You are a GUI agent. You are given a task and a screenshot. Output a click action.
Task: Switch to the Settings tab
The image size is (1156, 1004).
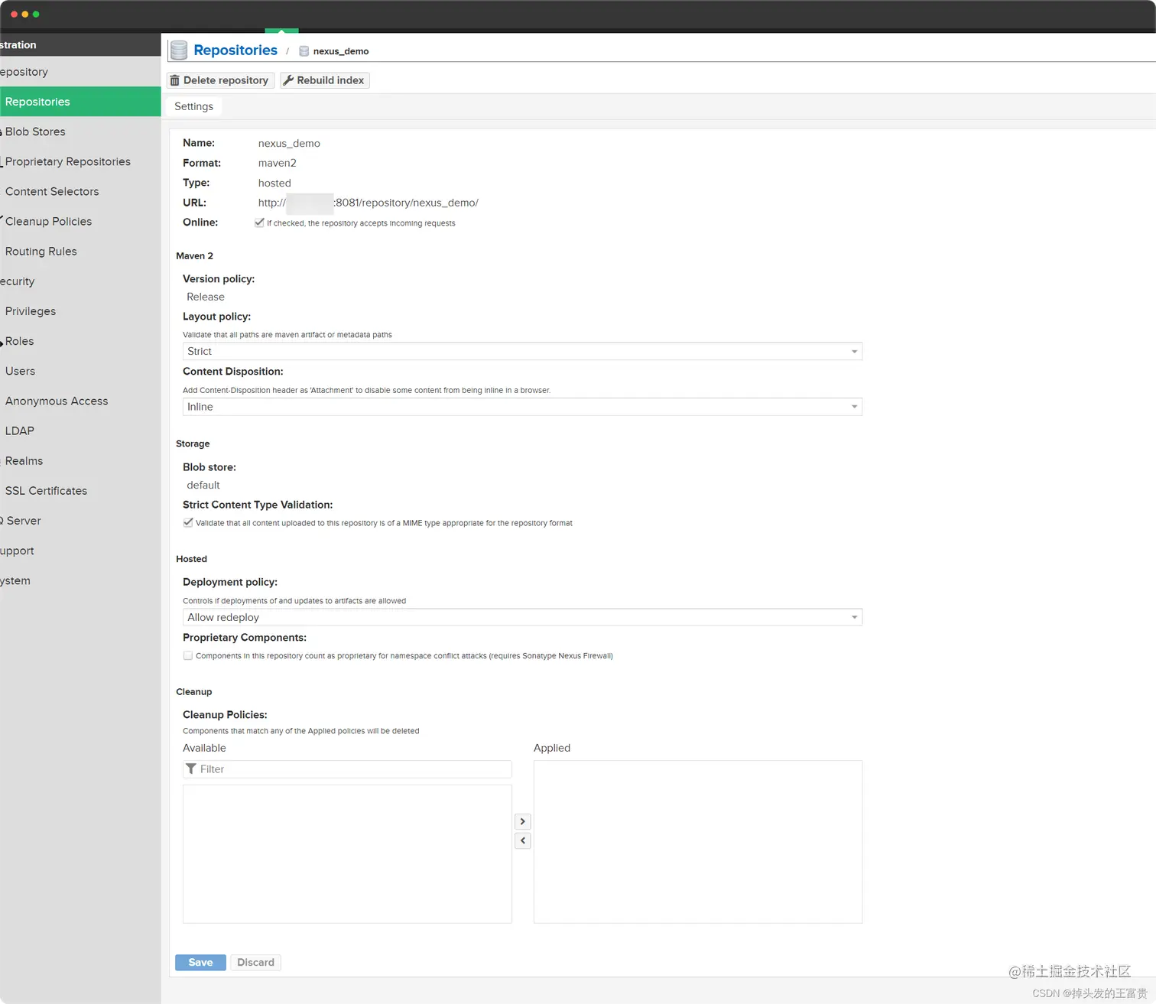193,106
